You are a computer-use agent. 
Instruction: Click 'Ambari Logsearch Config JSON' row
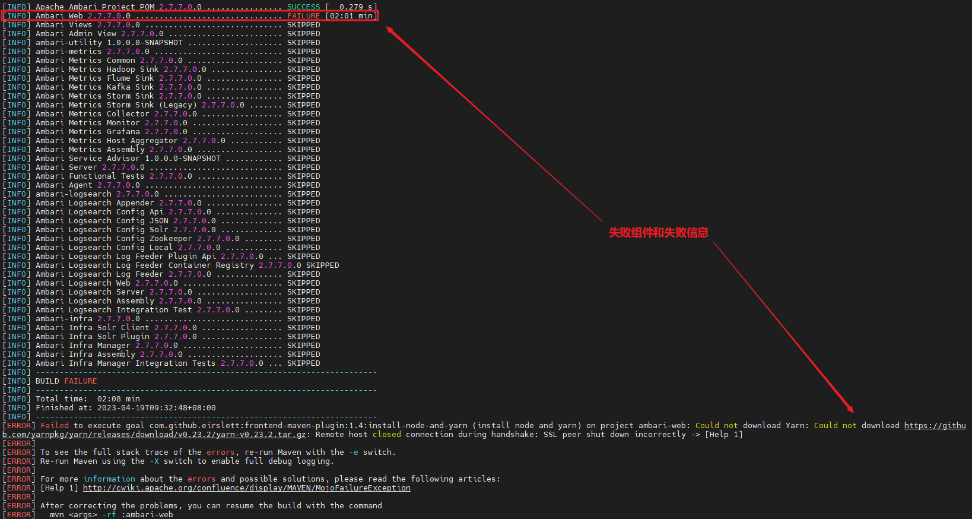click(161, 221)
